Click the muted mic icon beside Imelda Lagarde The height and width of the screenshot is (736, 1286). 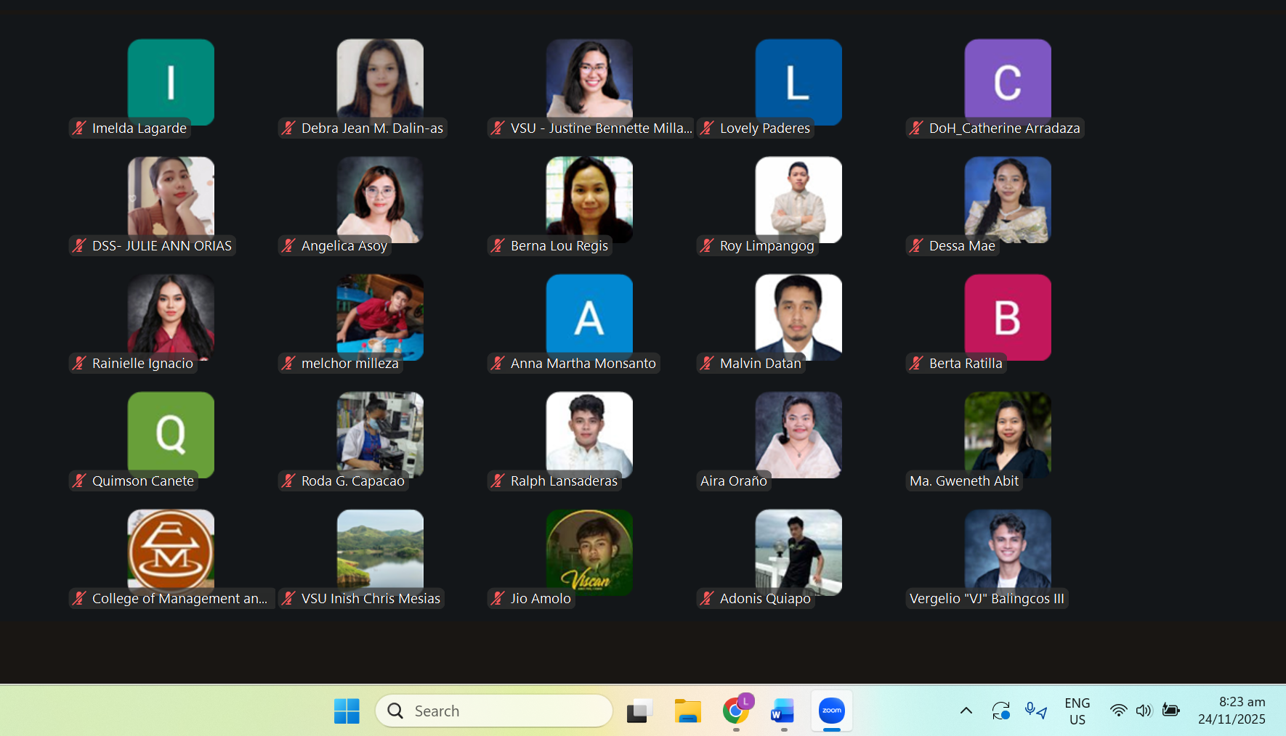point(80,128)
